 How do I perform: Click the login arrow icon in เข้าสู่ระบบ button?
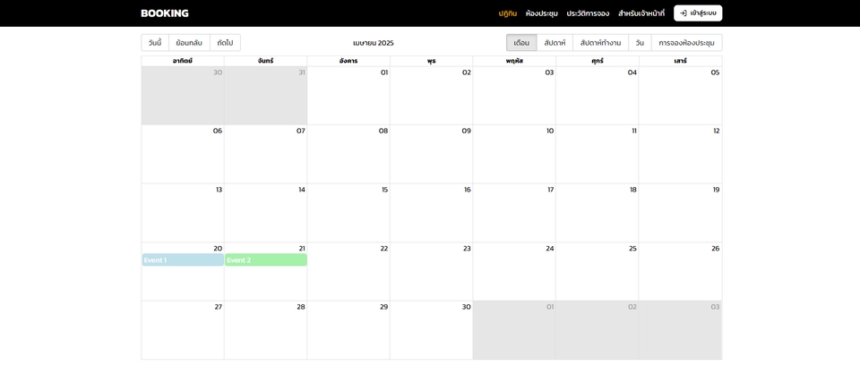[684, 13]
